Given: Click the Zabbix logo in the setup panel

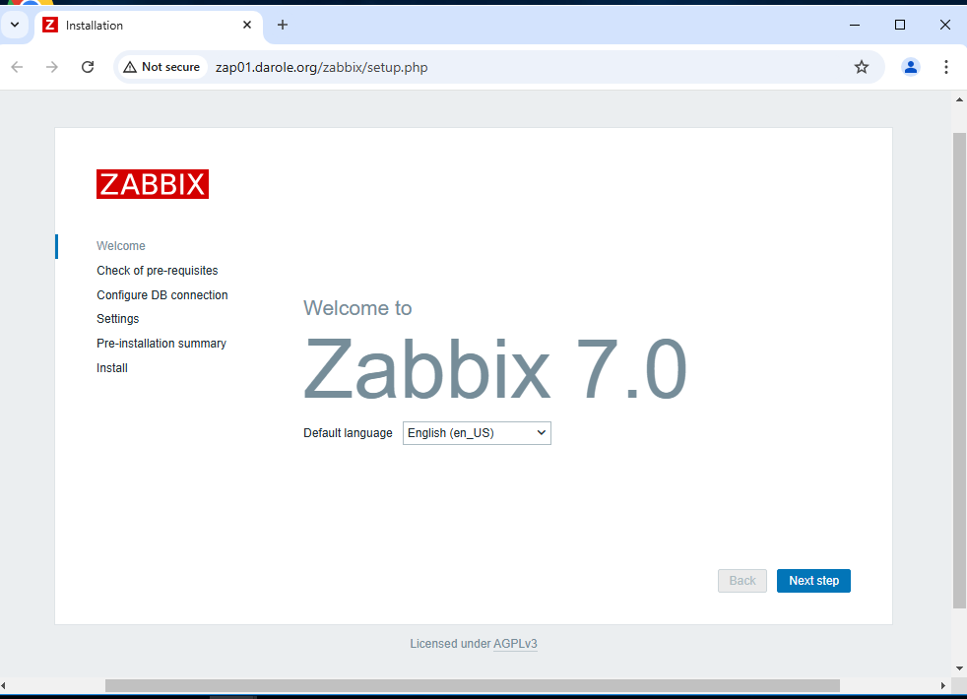Looking at the screenshot, I should click(153, 184).
